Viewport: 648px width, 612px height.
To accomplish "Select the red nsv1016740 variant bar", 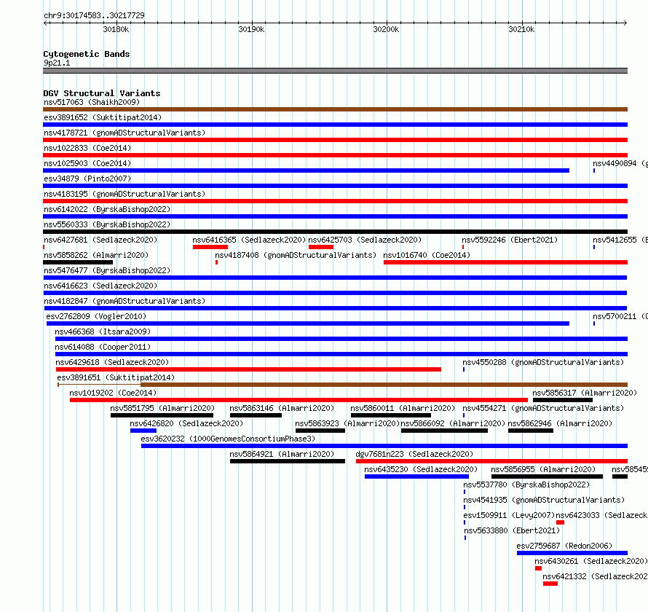I will (505, 262).
